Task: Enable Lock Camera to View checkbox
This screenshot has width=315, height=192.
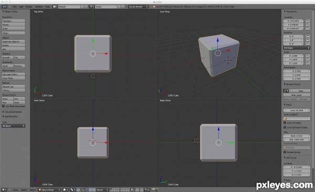Action: coord(285,127)
